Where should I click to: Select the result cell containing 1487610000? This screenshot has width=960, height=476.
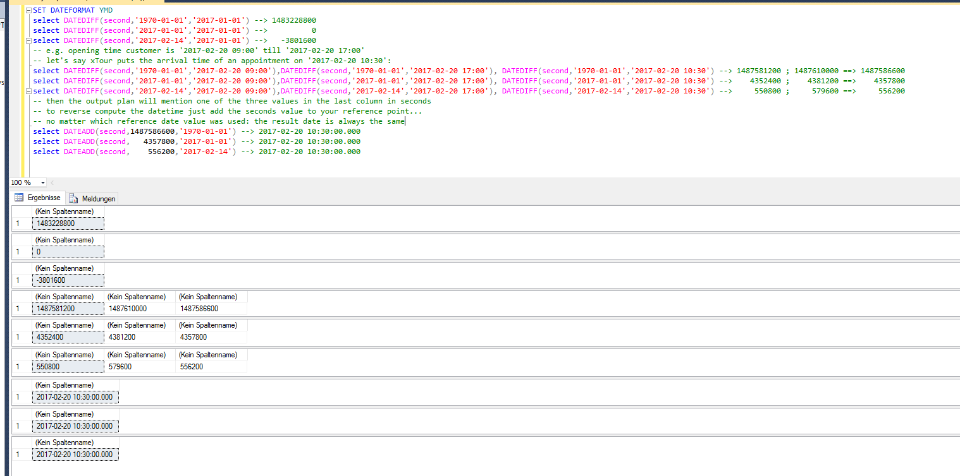139,309
